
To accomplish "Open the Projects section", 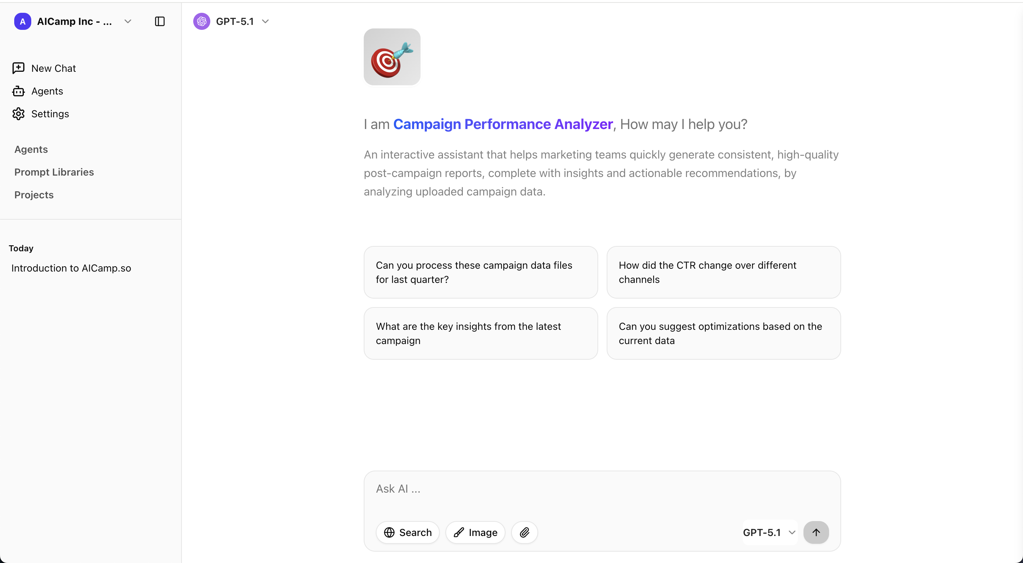I will pyautogui.click(x=34, y=195).
